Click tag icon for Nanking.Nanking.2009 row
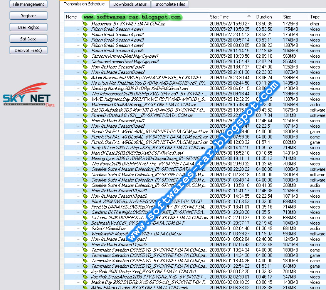The image size is (326, 290). [85, 88]
